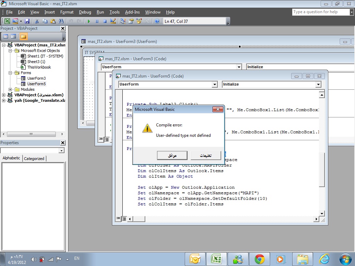Toggle Folders in the Project panel

point(23,36)
